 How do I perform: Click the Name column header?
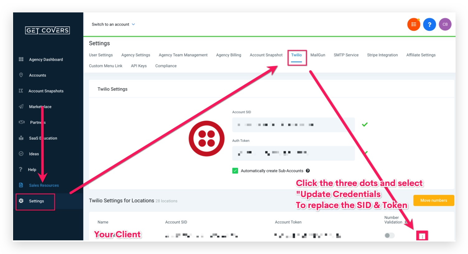pos(103,222)
